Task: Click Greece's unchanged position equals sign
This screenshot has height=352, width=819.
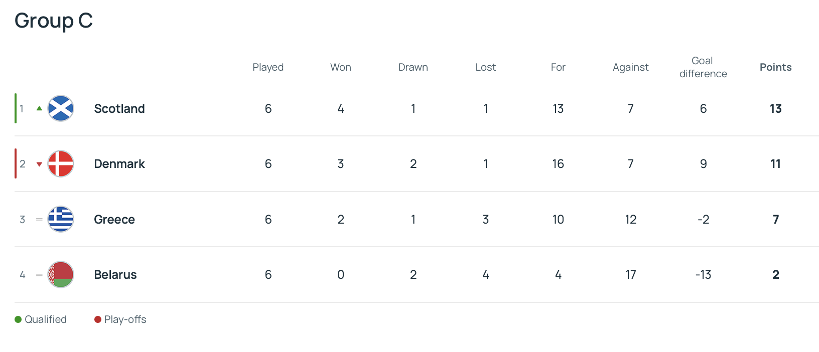Action: [39, 219]
